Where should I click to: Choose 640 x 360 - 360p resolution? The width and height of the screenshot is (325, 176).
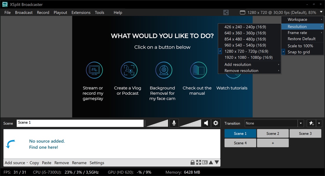245,33
